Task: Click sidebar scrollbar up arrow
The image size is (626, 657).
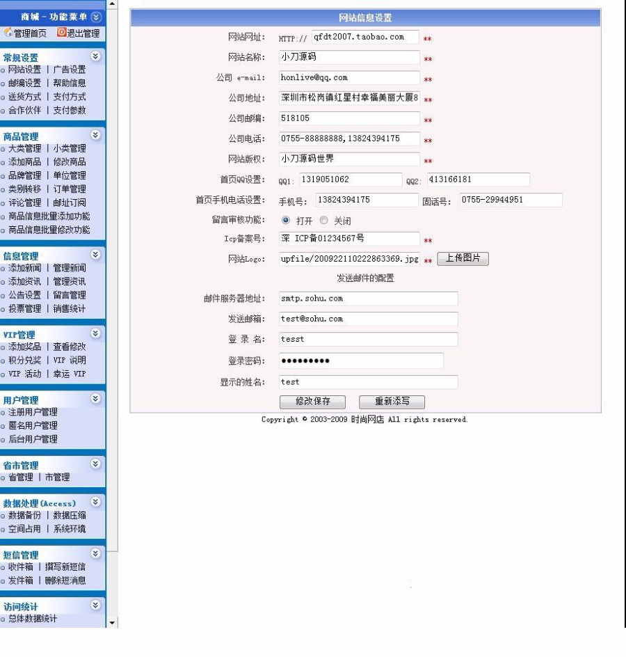Action: pyautogui.click(x=112, y=4)
